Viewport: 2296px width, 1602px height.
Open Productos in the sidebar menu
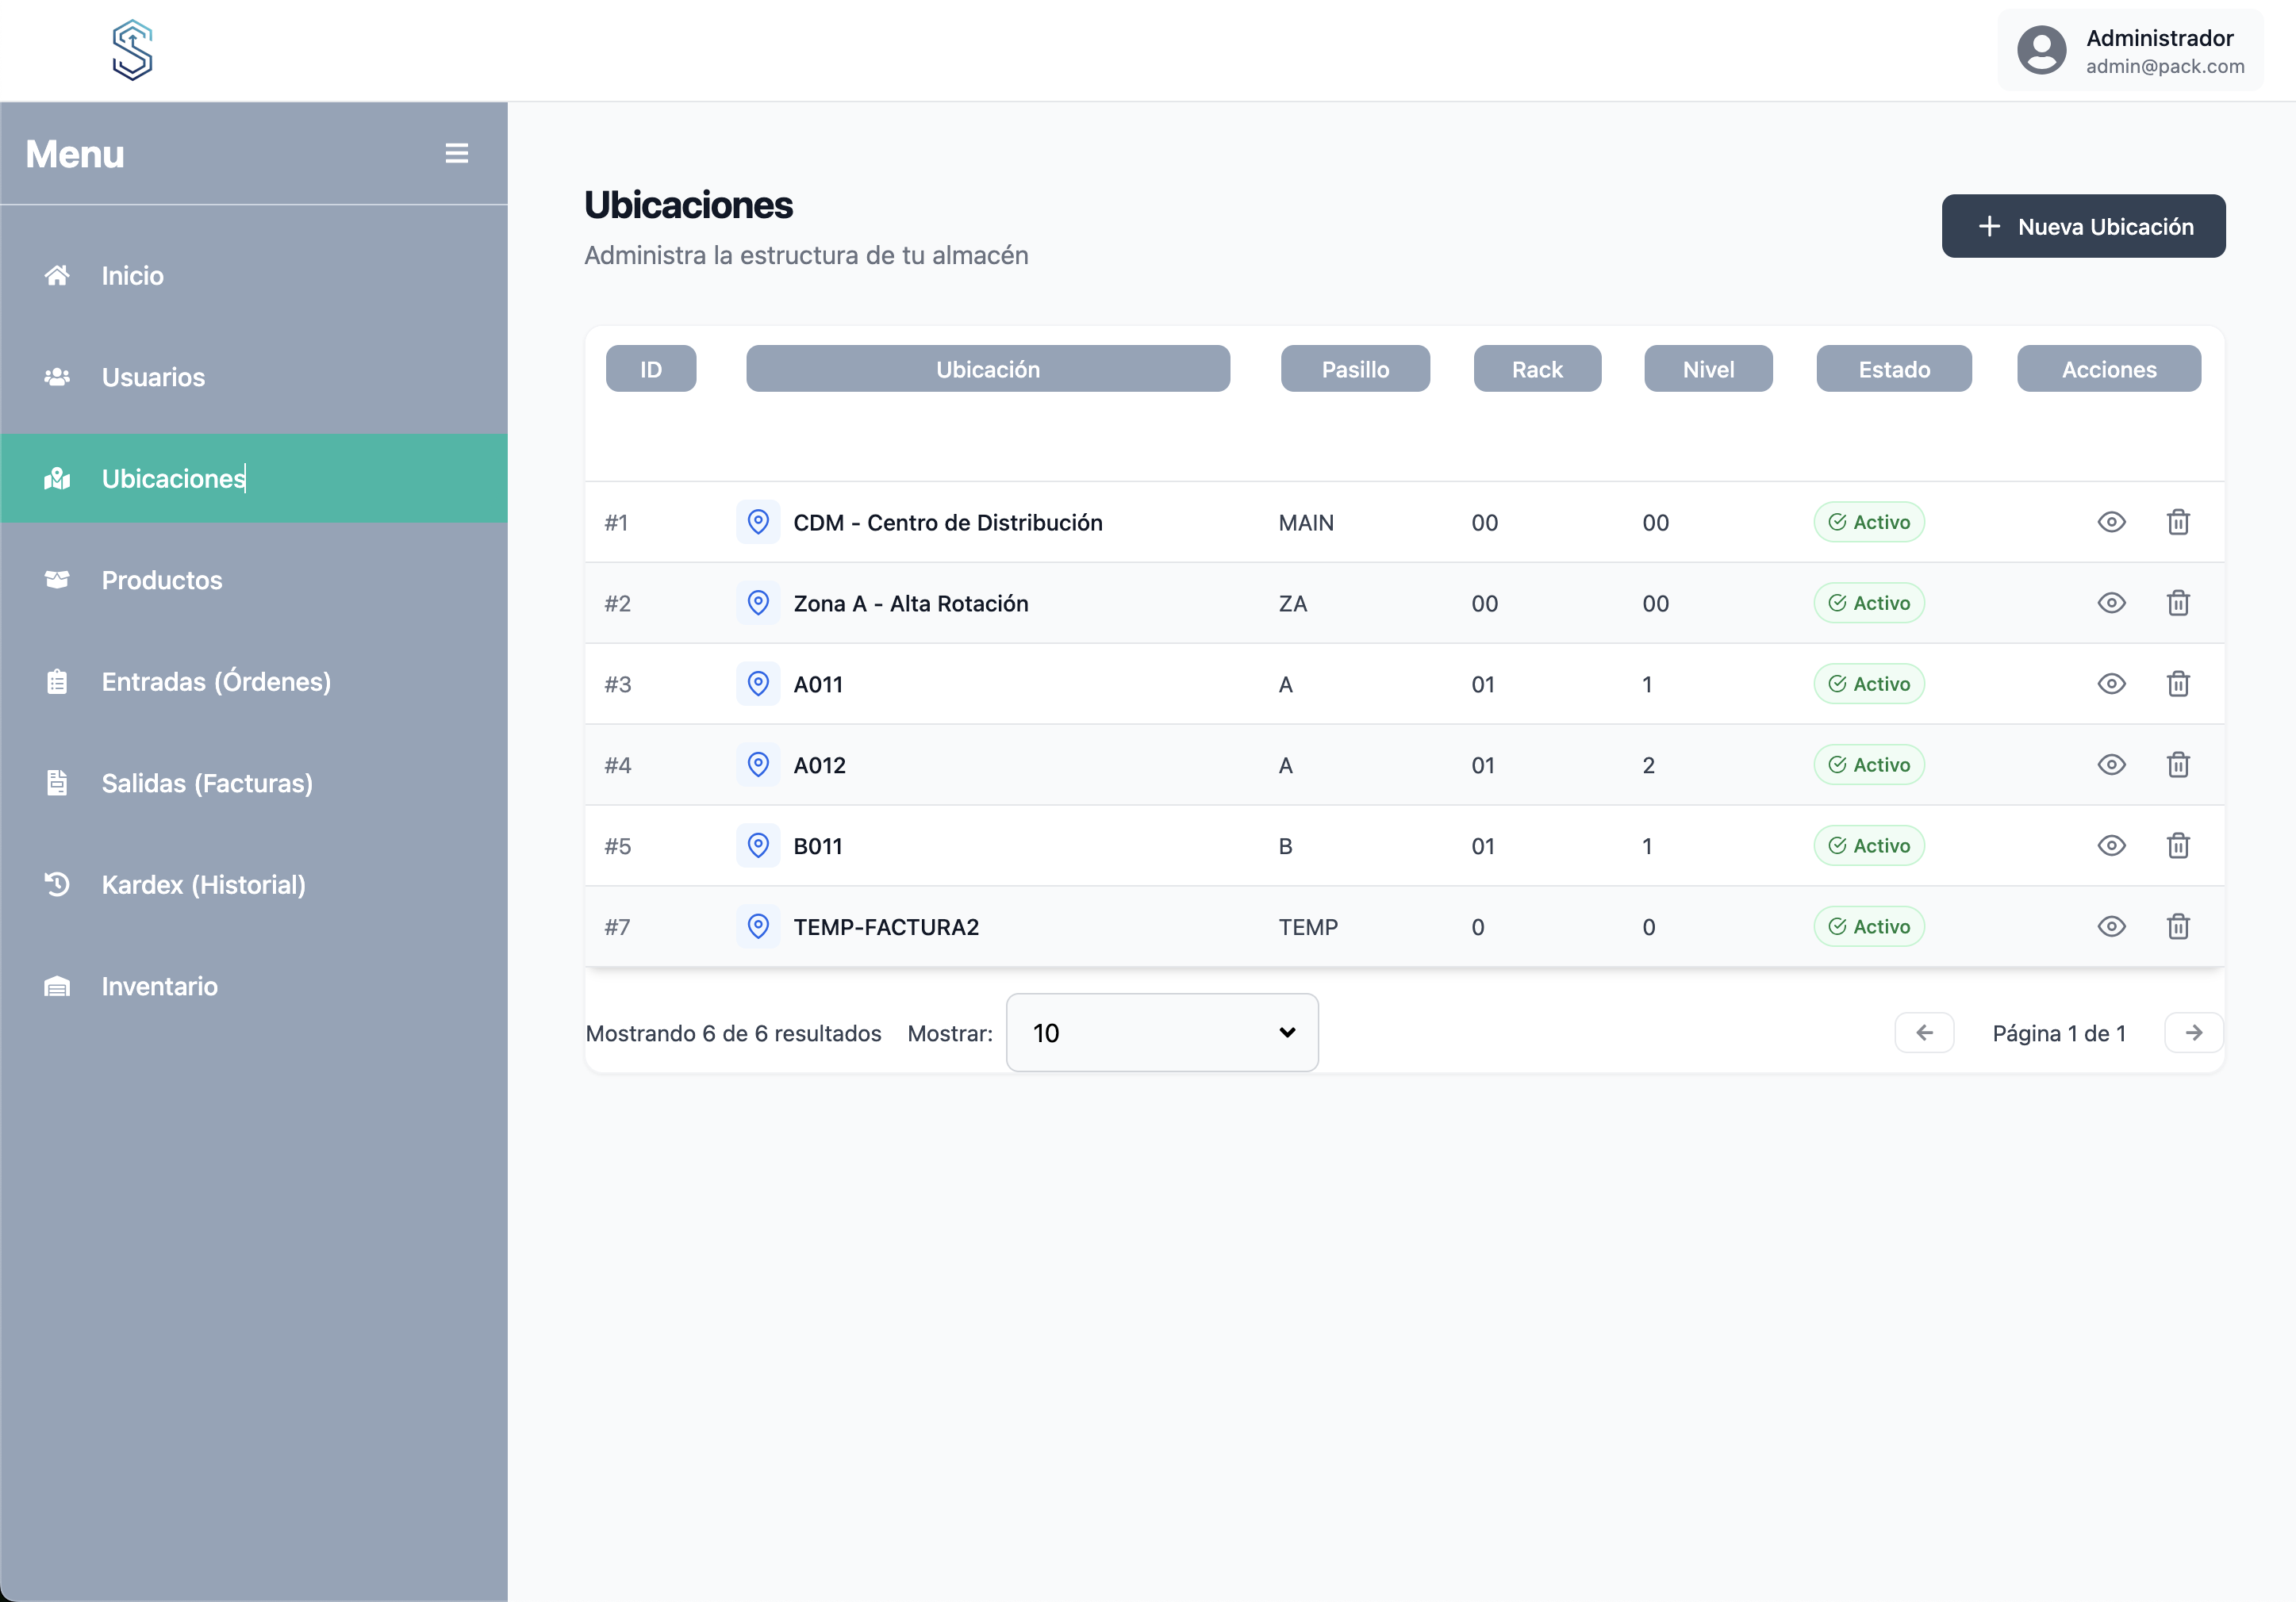pyautogui.click(x=161, y=580)
